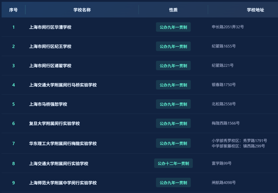This screenshot has height=193, width=278.
Task: Open 复旦大学附属闵行实验学校 entry
Action: click(x=54, y=124)
